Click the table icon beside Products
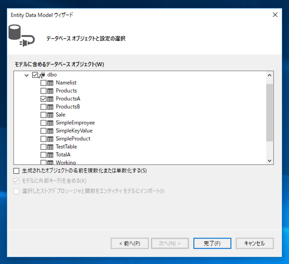 pyautogui.click(x=50, y=91)
